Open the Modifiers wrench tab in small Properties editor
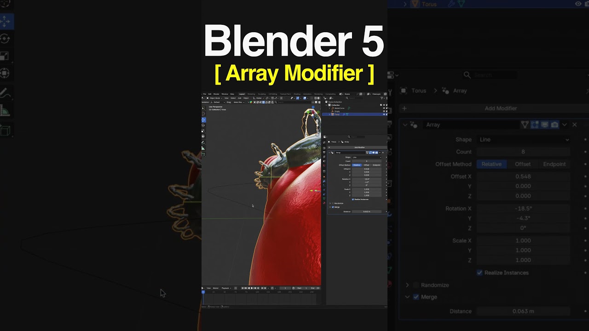Viewport: 589px width, 331px height. pos(324,181)
